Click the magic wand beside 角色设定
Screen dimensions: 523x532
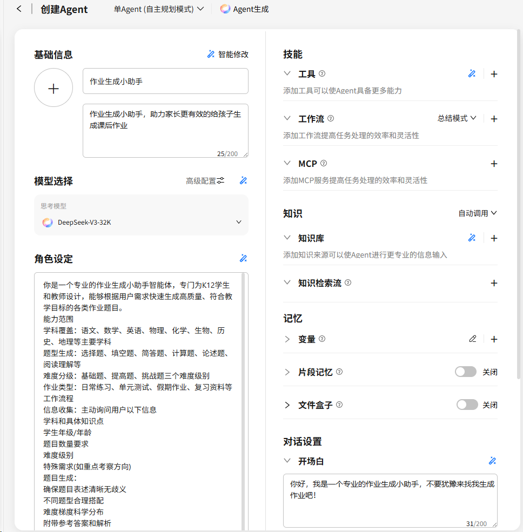coord(243,258)
